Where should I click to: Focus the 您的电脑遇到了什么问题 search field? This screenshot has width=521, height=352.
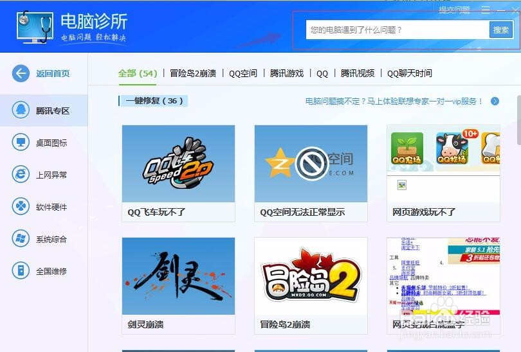point(398,30)
